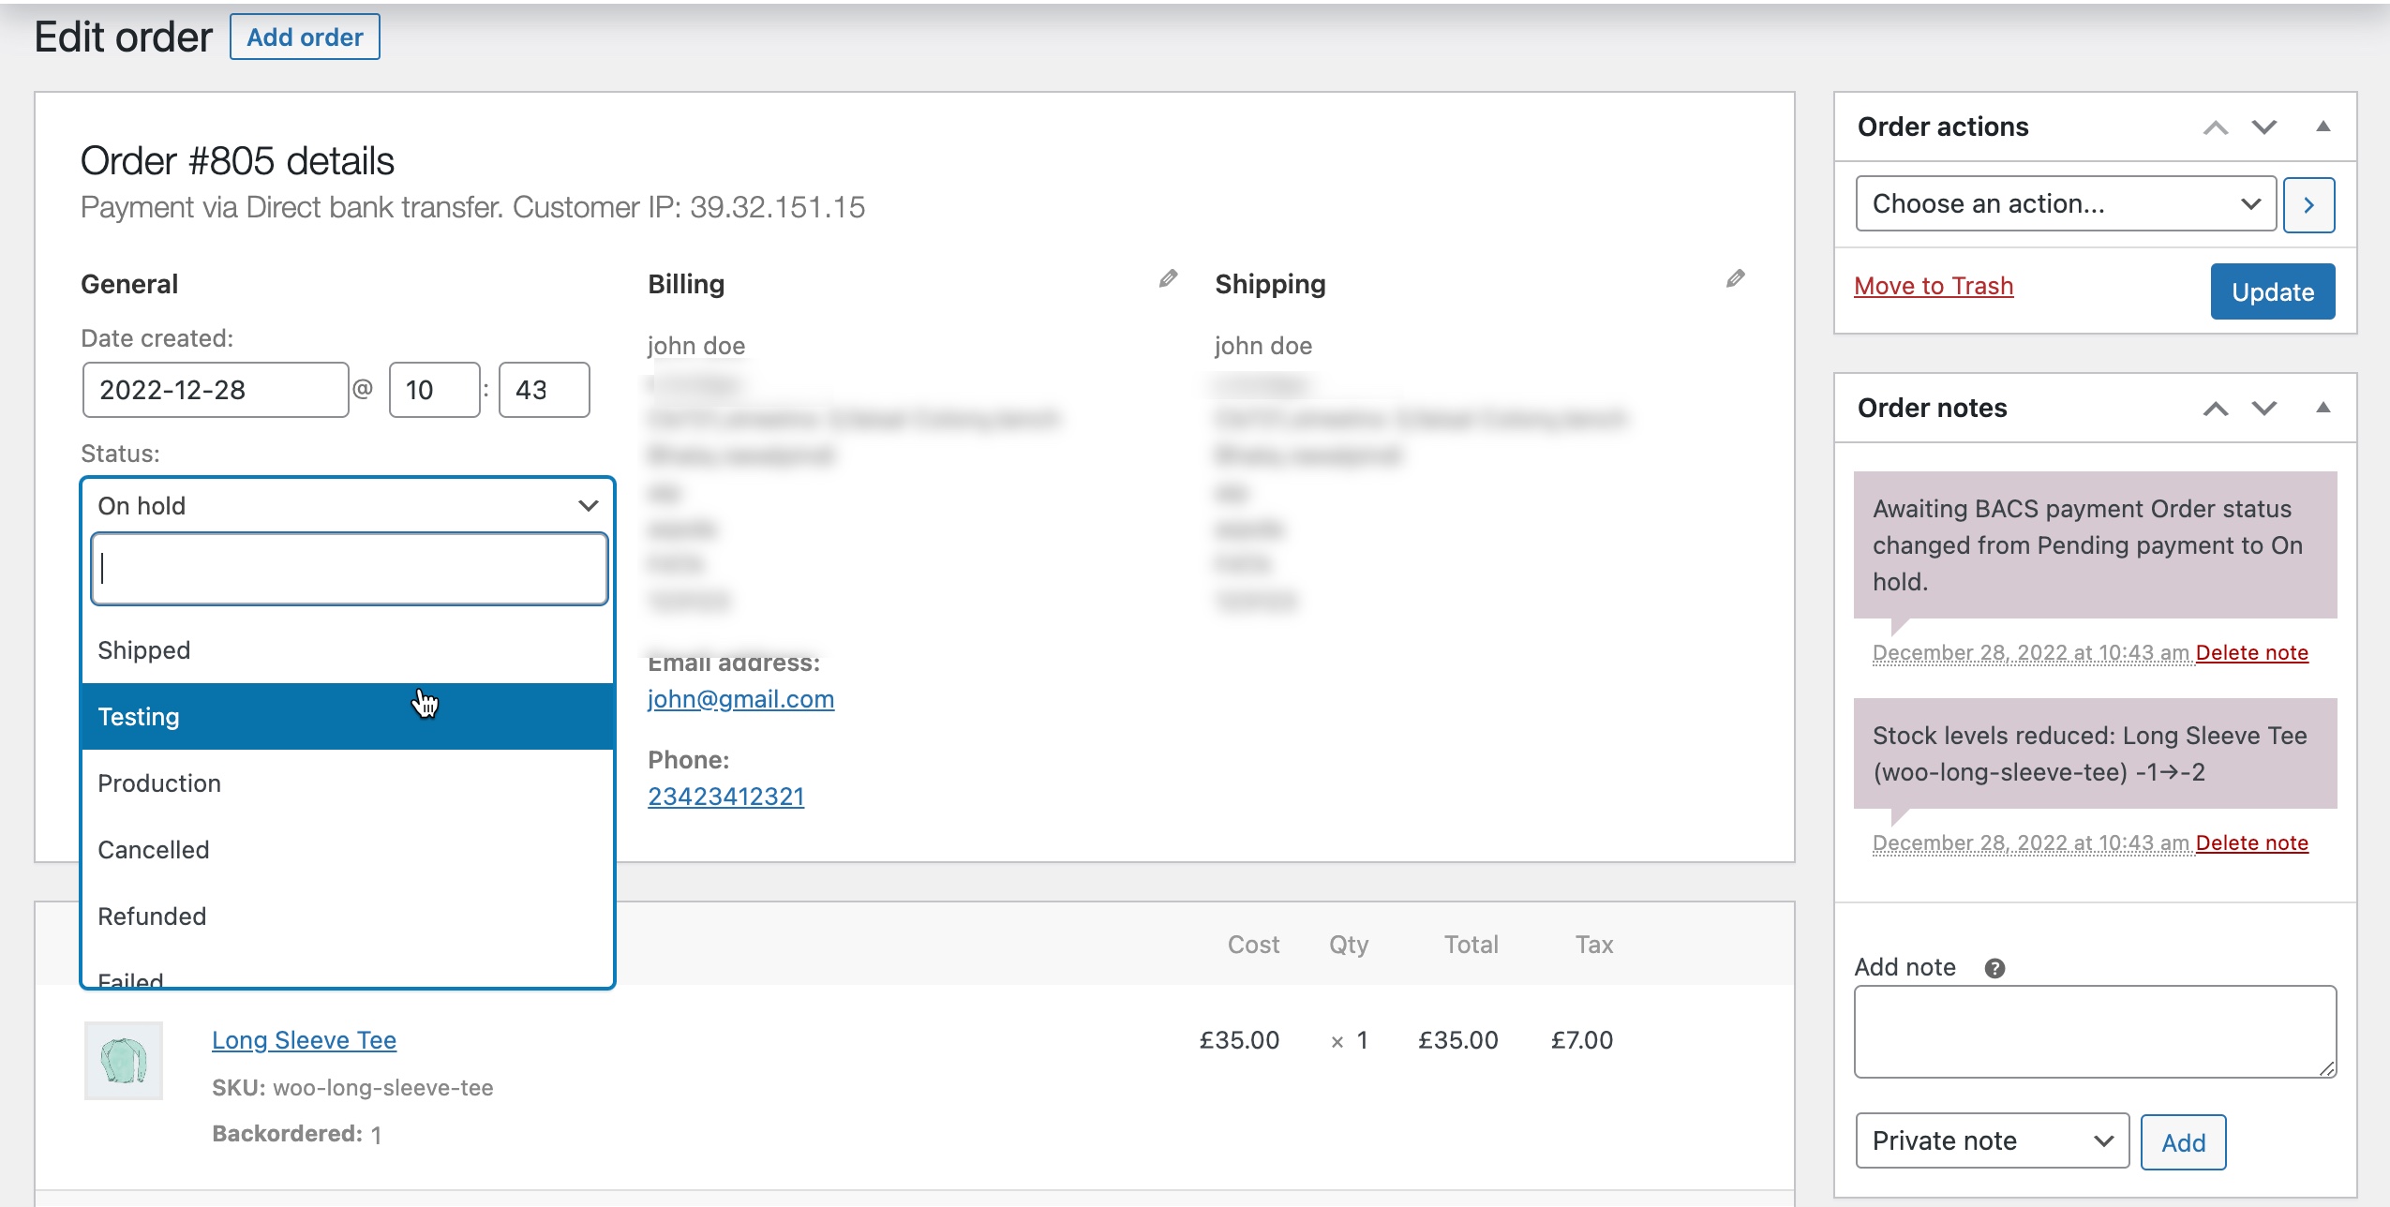The image size is (2390, 1207).
Task: Click Move to Trash
Action: tap(1933, 286)
